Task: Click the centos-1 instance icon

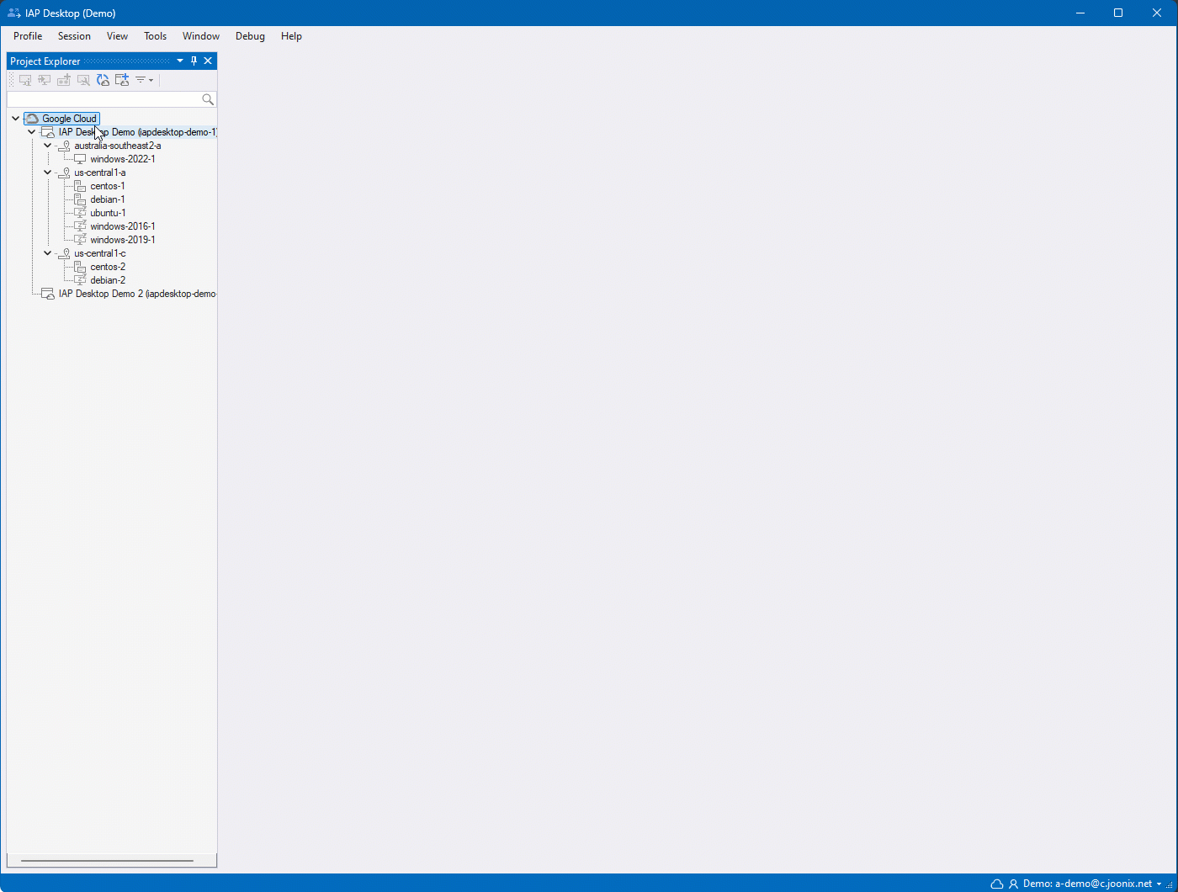Action: pyautogui.click(x=80, y=186)
